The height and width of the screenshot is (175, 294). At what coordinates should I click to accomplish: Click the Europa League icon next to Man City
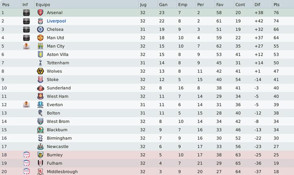click(x=26, y=46)
